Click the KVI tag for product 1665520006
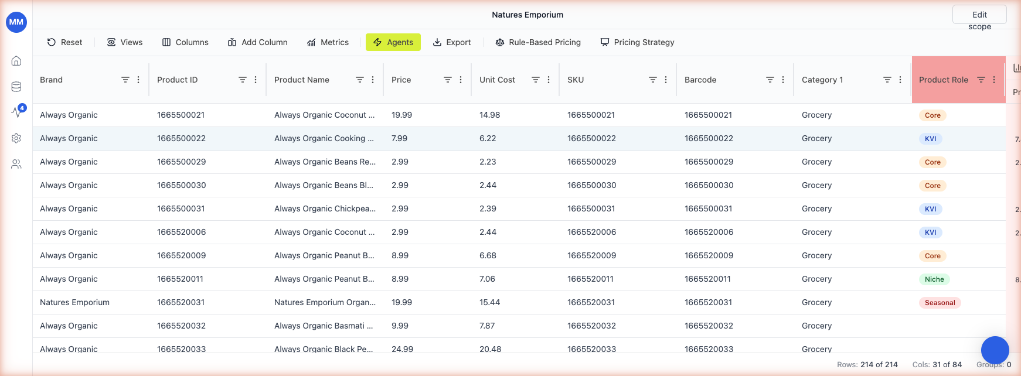Screen dimensions: 1021x376 [x=930, y=233]
